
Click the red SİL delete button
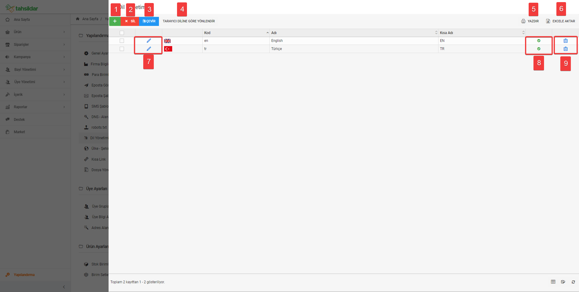pos(130,21)
